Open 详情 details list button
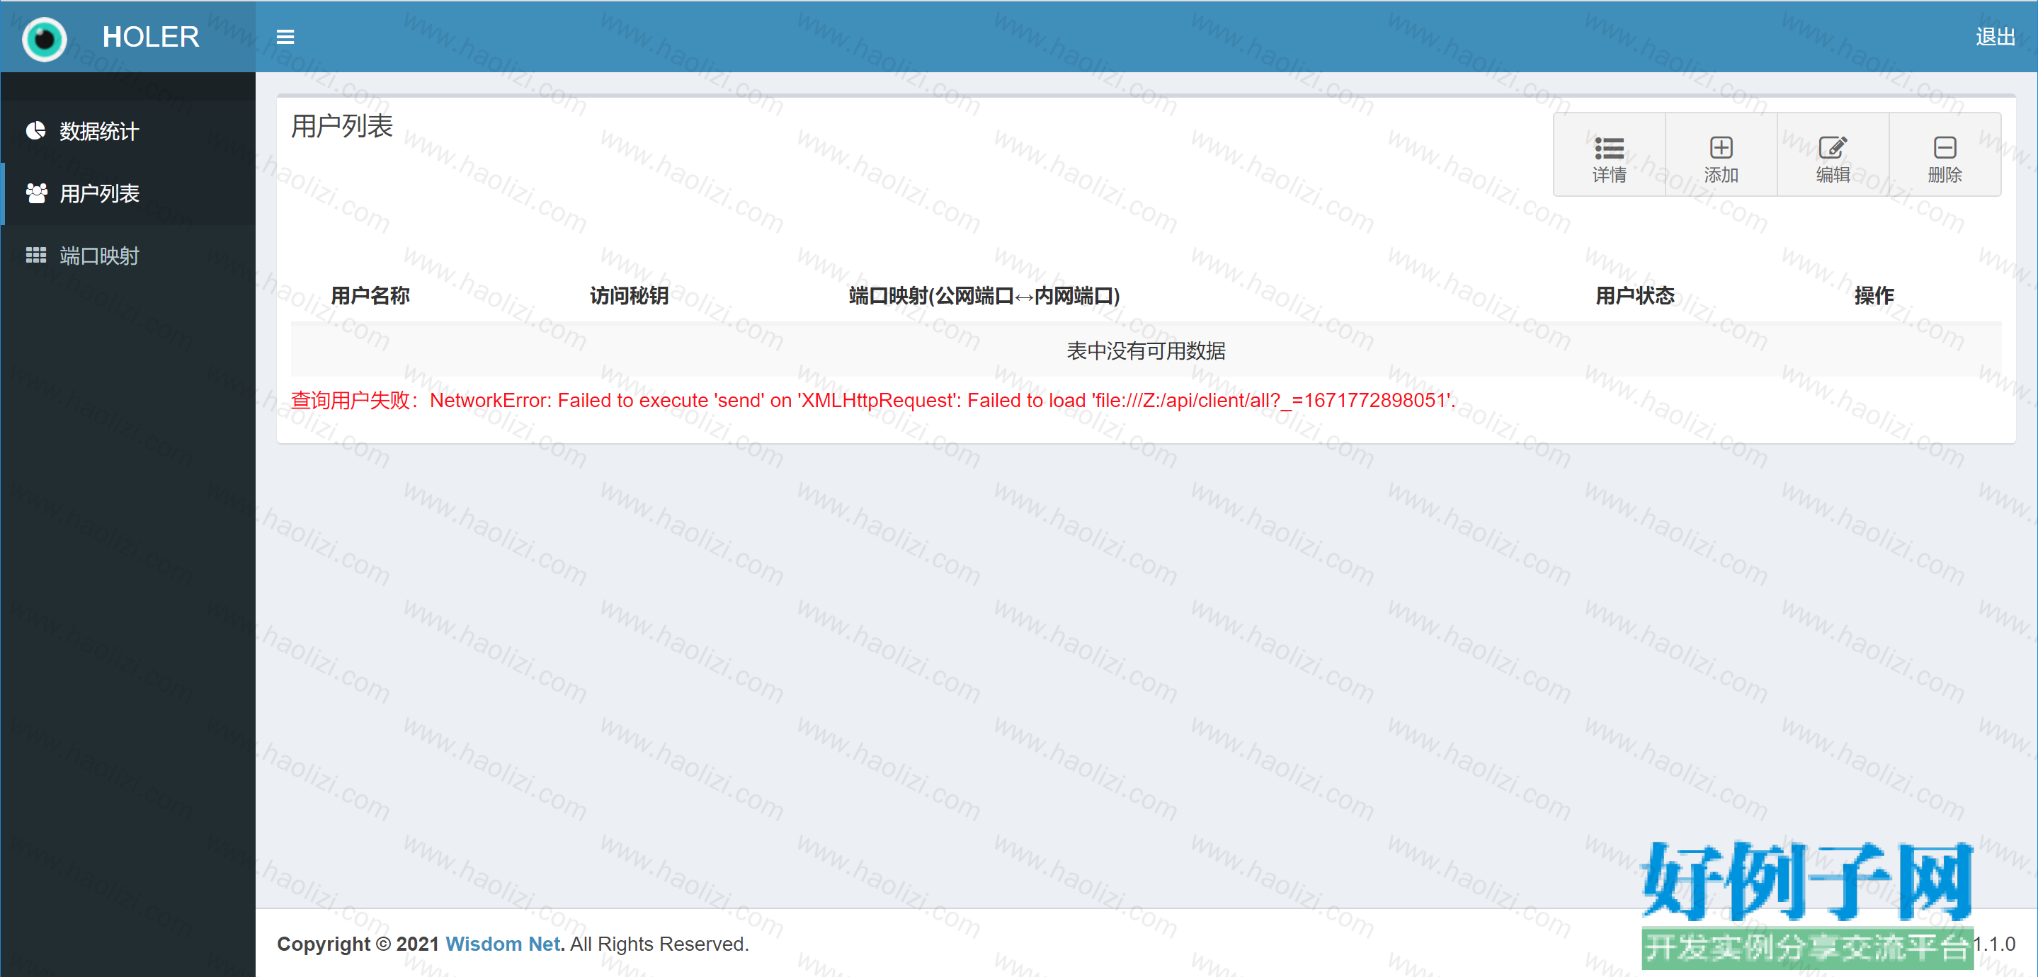The width and height of the screenshot is (2038, 977). [1609, 156]
